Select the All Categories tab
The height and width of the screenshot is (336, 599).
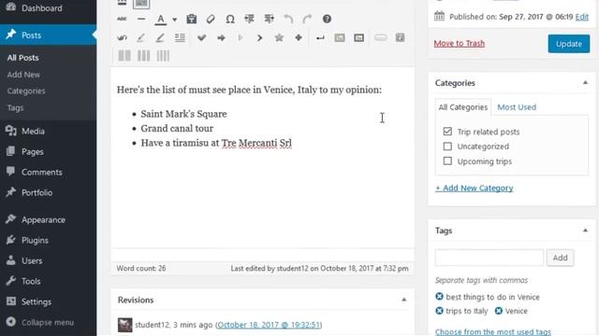463,107
